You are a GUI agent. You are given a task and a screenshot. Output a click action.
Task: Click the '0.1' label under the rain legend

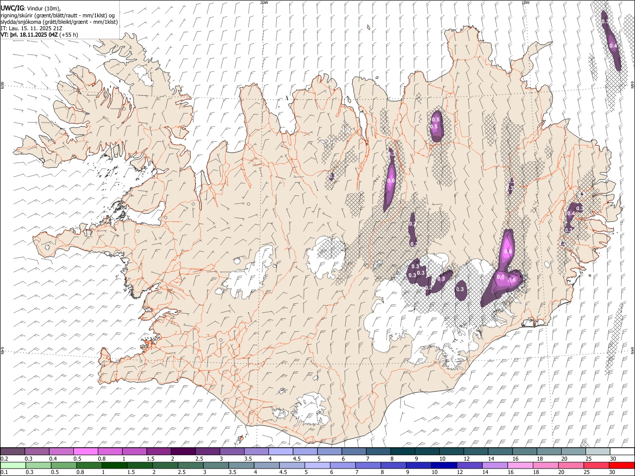tap(4, 473)
